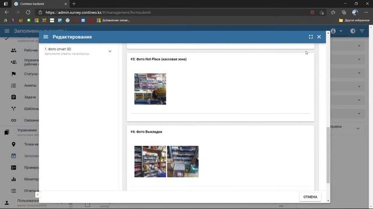This screenshot has height=209, width=373.
Task: Click the Отчеты list icon in sidebar
Action: click(x=13, y=190)
